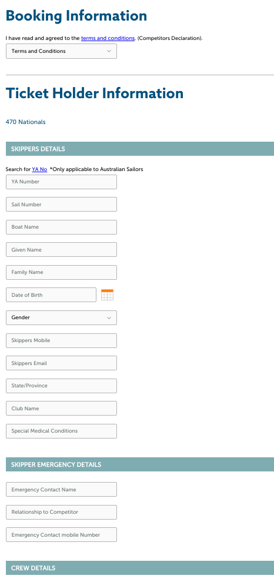Screen dimensions: 274x579
Task: Select the Boat Name text box
Action: pyautogui.click(x=61, y=227)
